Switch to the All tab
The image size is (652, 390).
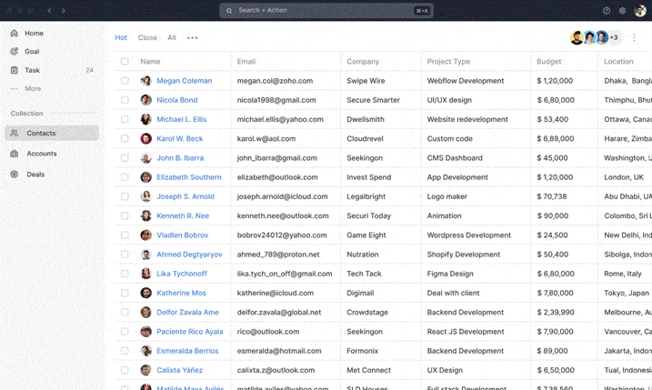pyautogui.click(x=171, y=38)
